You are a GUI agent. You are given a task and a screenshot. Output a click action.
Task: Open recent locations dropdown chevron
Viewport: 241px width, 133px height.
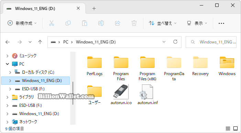(30, 42)
